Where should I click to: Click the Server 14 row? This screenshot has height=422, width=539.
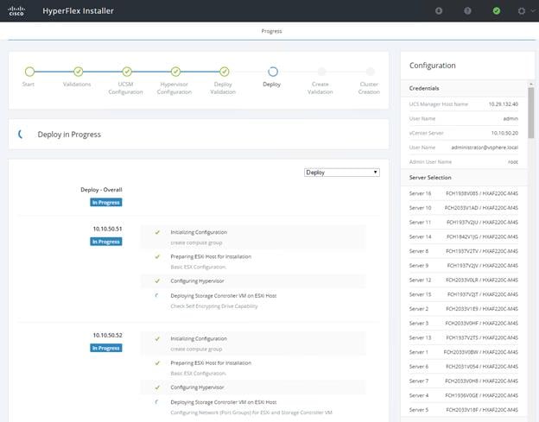point(463,237)
